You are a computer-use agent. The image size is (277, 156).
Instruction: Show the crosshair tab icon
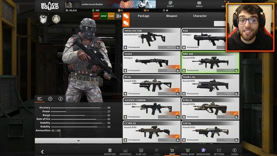(x=50, y=99)
